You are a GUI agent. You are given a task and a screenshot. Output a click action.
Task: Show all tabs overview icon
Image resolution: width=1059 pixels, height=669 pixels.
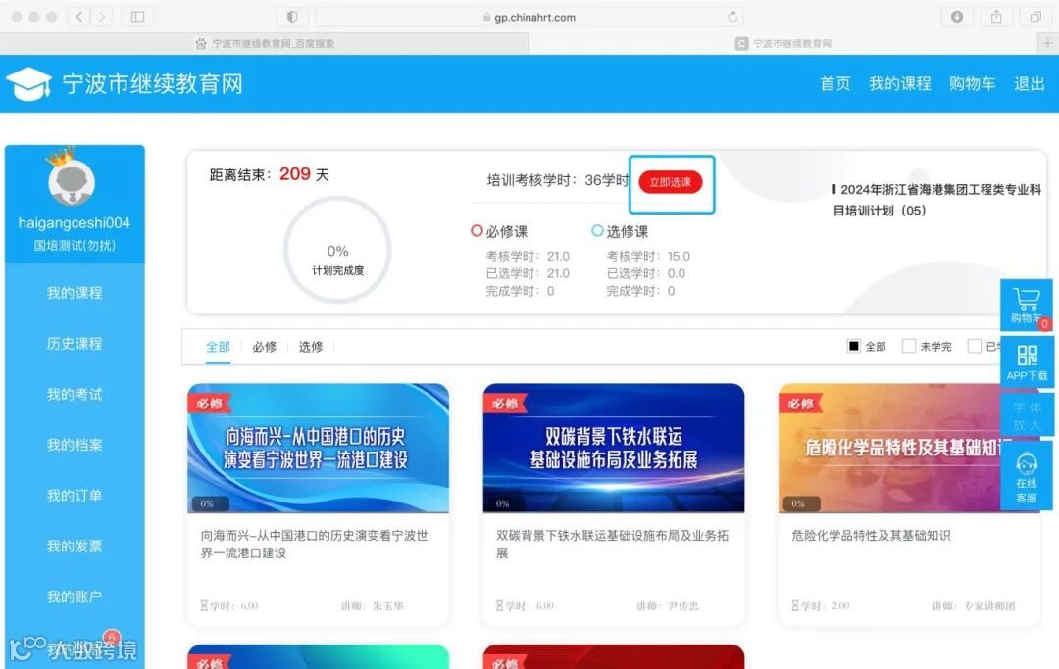pyautogui.click(x=1035, y=17)
